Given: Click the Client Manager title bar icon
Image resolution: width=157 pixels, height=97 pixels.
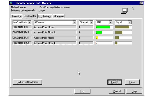Looking at the screenshot, I should [x=11, y=3].
